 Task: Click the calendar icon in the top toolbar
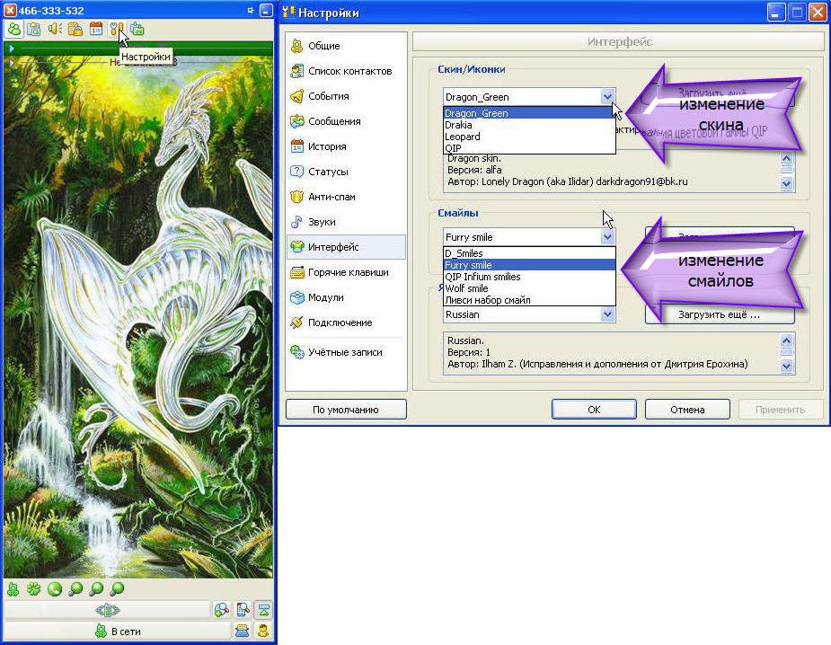point(96,29)
